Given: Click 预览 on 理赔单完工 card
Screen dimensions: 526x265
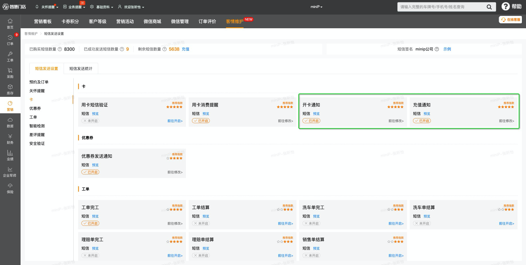Looking at the screenshot, I should point(95,248).
